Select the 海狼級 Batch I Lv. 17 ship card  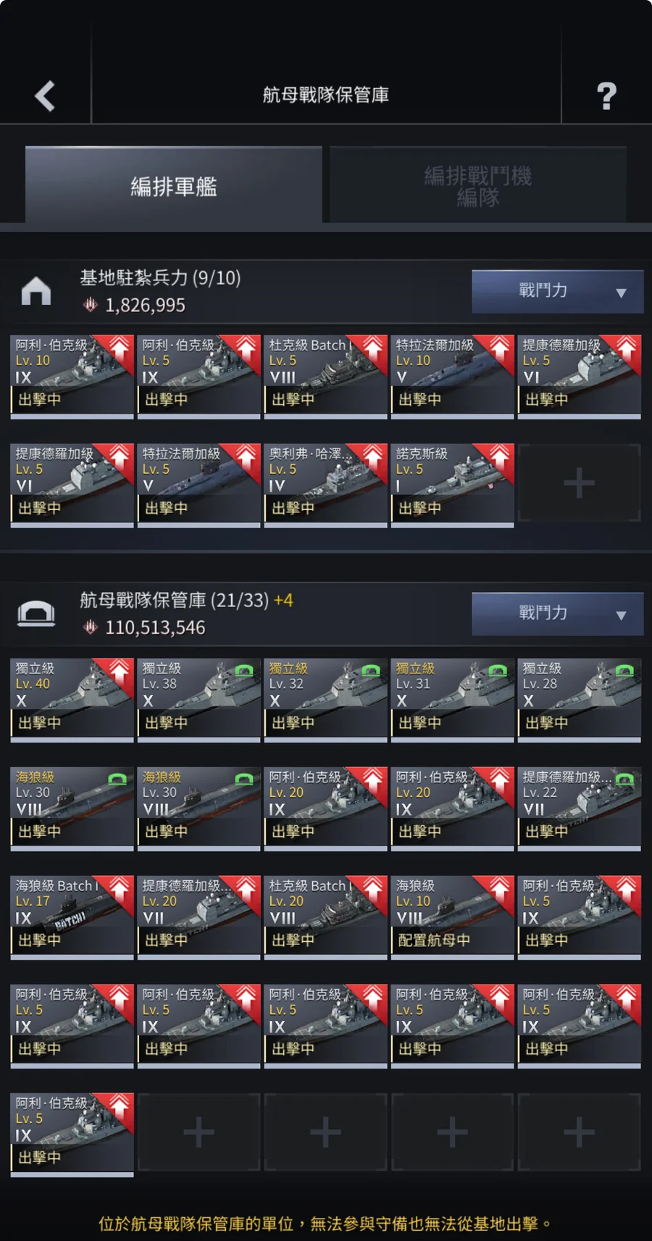[72, 918]
